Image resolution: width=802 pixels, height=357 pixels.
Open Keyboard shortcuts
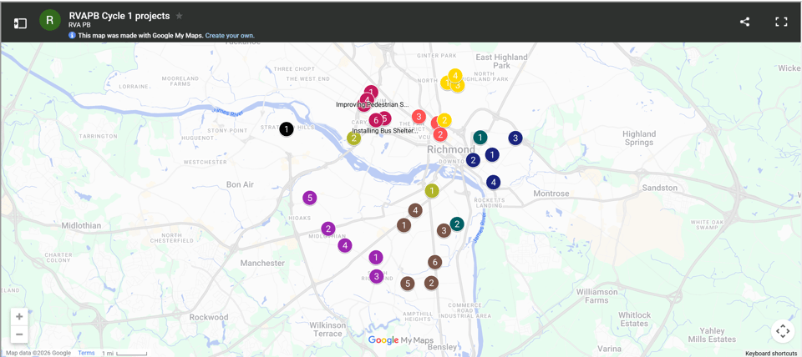coord(772,353)
